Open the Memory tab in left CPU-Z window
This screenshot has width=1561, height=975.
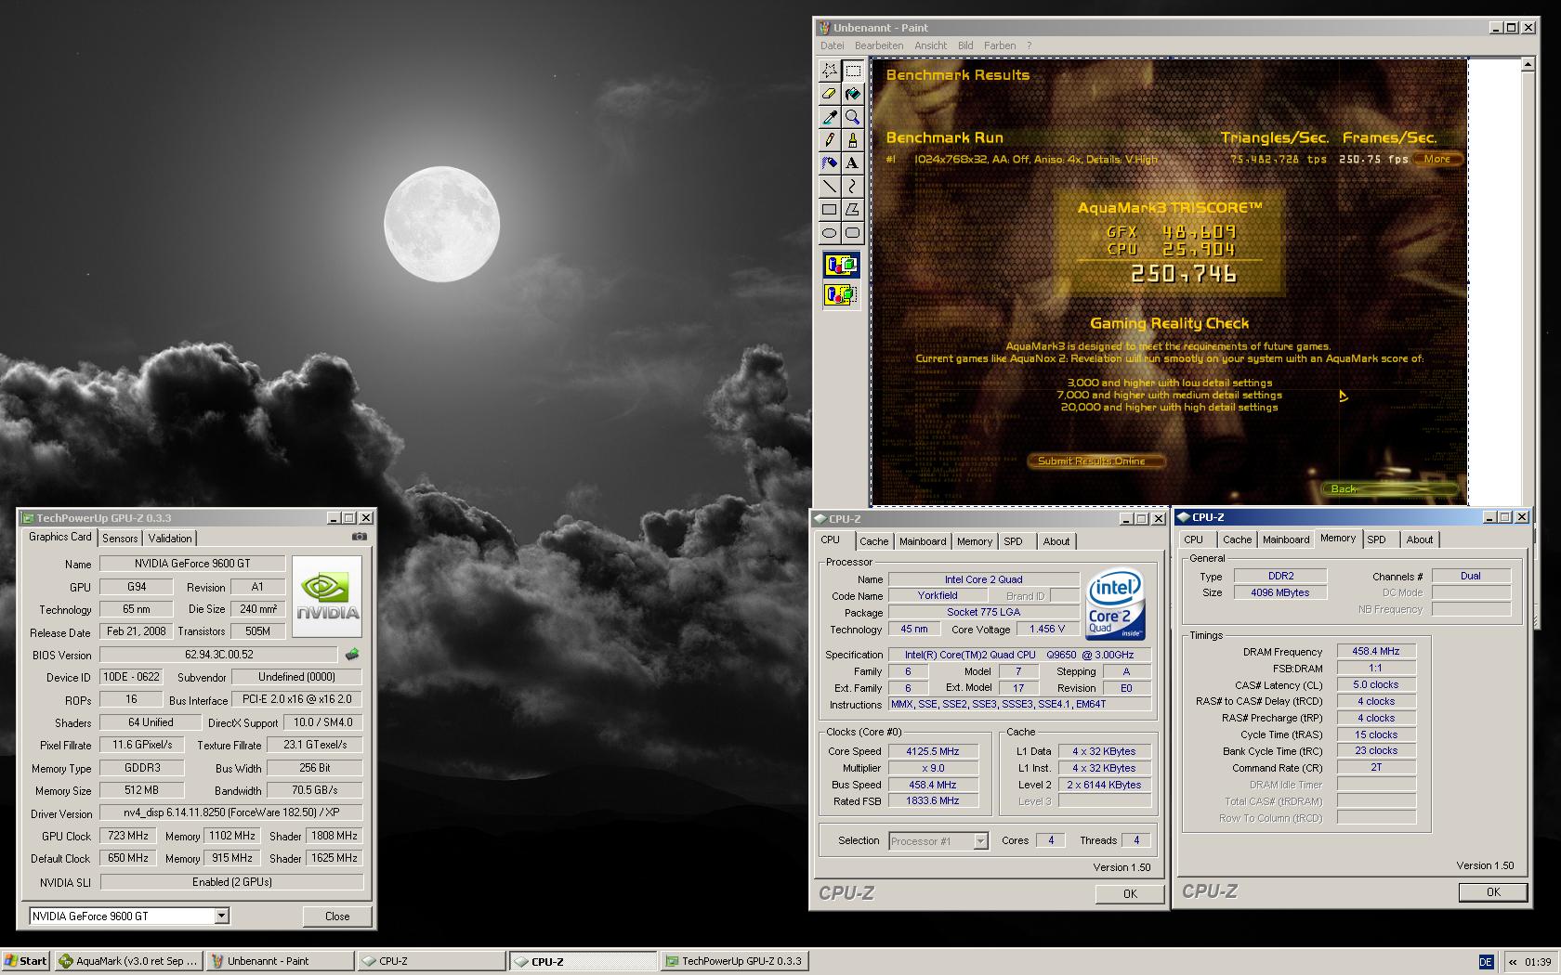click(x=975, y=541)
